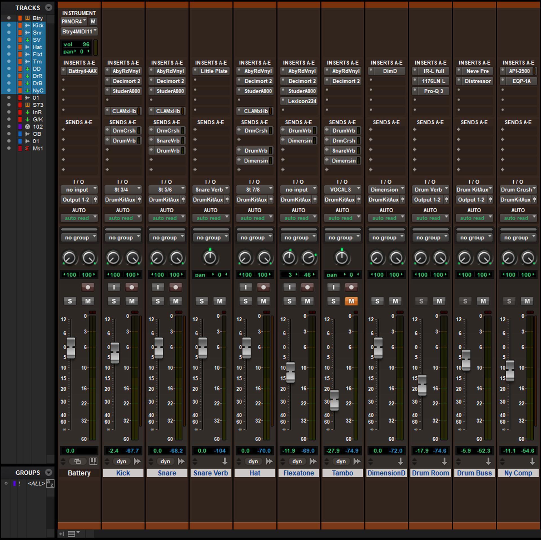The image size is (541, 540).
Task: Click the track type icon under Drum Room
Action: [x=444, y=461]
